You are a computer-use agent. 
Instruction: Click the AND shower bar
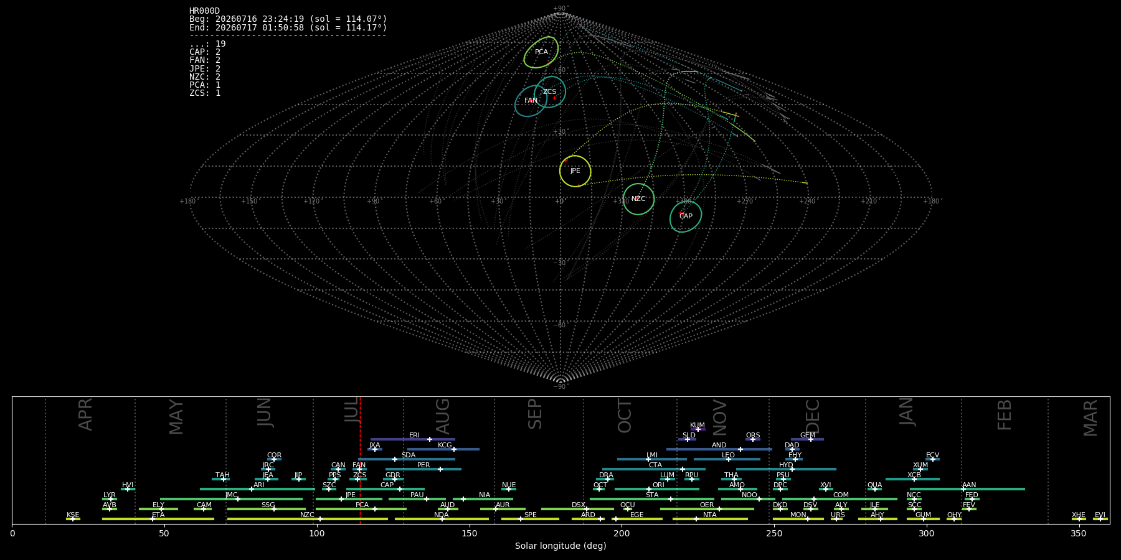719,449
